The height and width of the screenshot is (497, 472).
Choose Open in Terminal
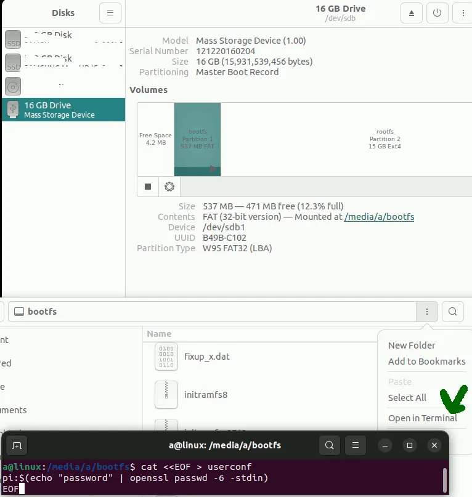(423, 418)
